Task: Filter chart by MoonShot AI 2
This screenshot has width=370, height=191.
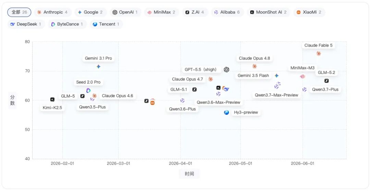Action: click(269, 12)
